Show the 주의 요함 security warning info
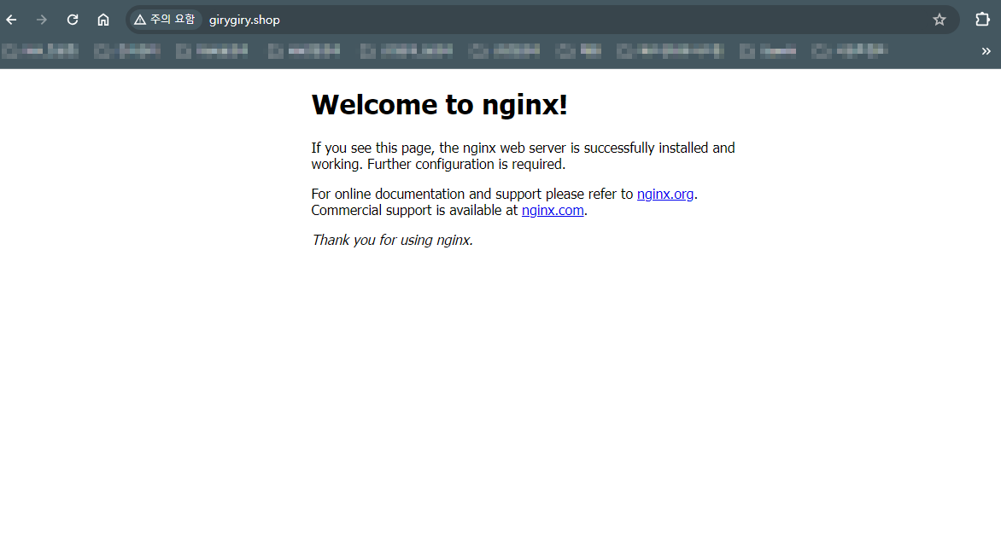This screenshot has width=1001, height=547. (165, 20)
